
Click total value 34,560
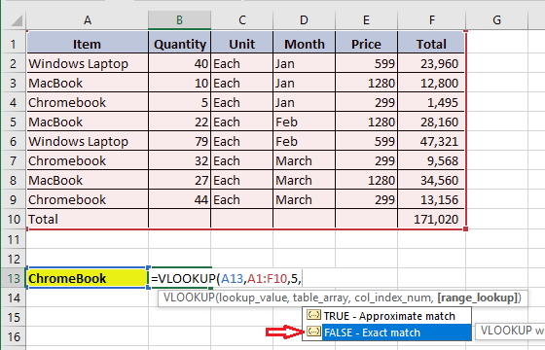(x=431, y=180)
